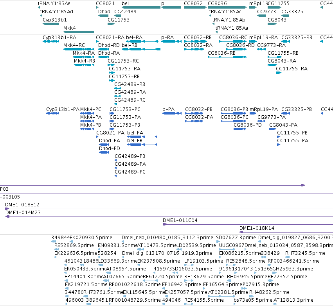Screen dimensions: 333x306
Task: Select the bel-PA protein label
Action: tap(135, 133)
